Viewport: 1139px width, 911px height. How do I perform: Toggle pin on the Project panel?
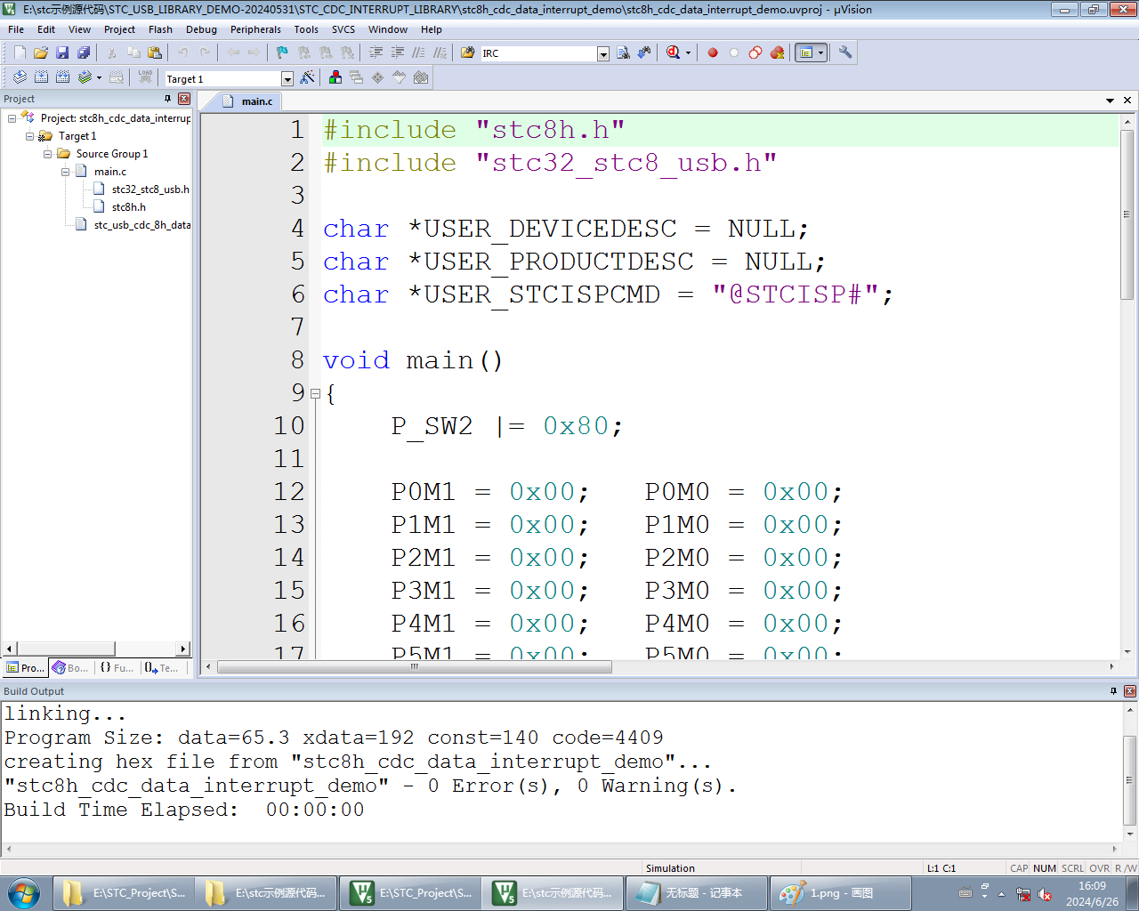tap(167, 99)
